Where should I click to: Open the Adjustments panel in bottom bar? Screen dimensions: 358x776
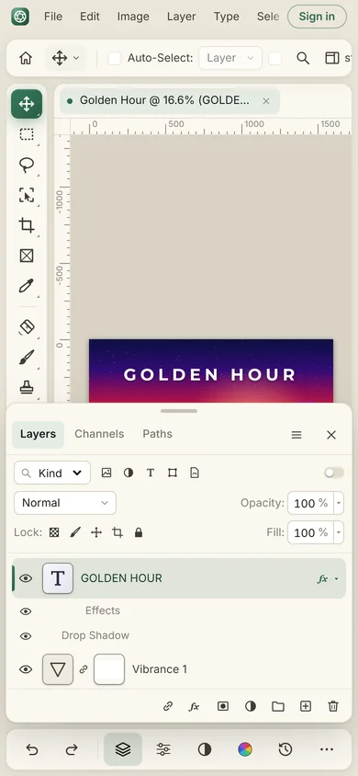pyautogui.click(x=205, y=749)
